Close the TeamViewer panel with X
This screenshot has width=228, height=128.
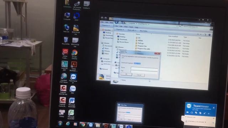pyautogui.click(x=214, y=108)
